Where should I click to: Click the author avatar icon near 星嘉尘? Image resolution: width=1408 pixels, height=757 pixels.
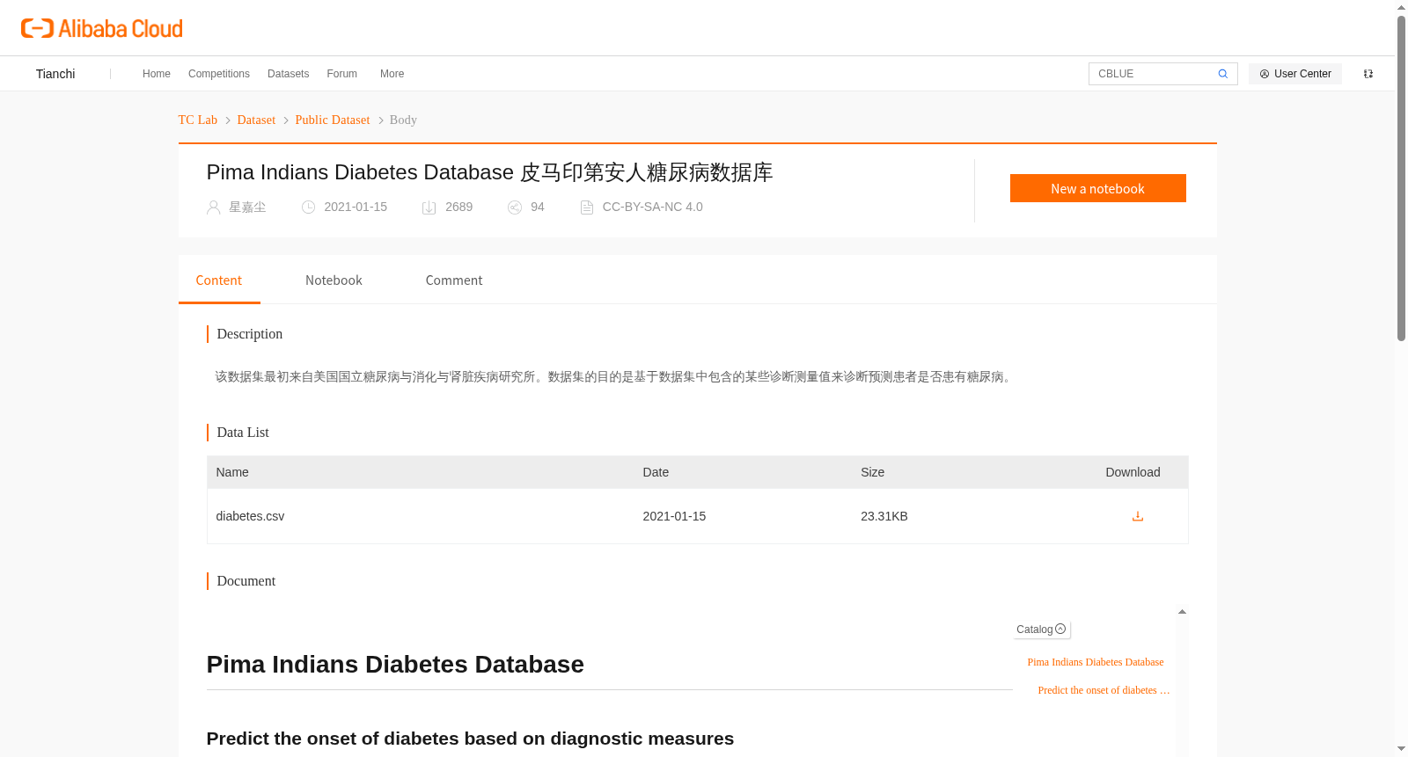point(213,207)
